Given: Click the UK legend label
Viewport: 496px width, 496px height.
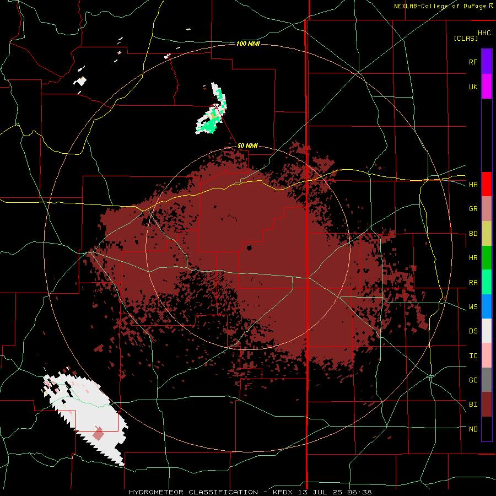Looking at the screenshot, I should (x=473, y=87).
